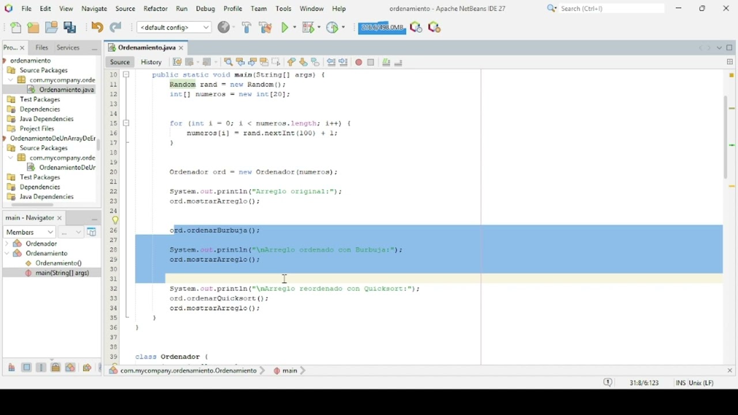This screenshot has width=738, height=415.
Task: Click the light bulb hint on line 25
Action: tap(115, 220)
